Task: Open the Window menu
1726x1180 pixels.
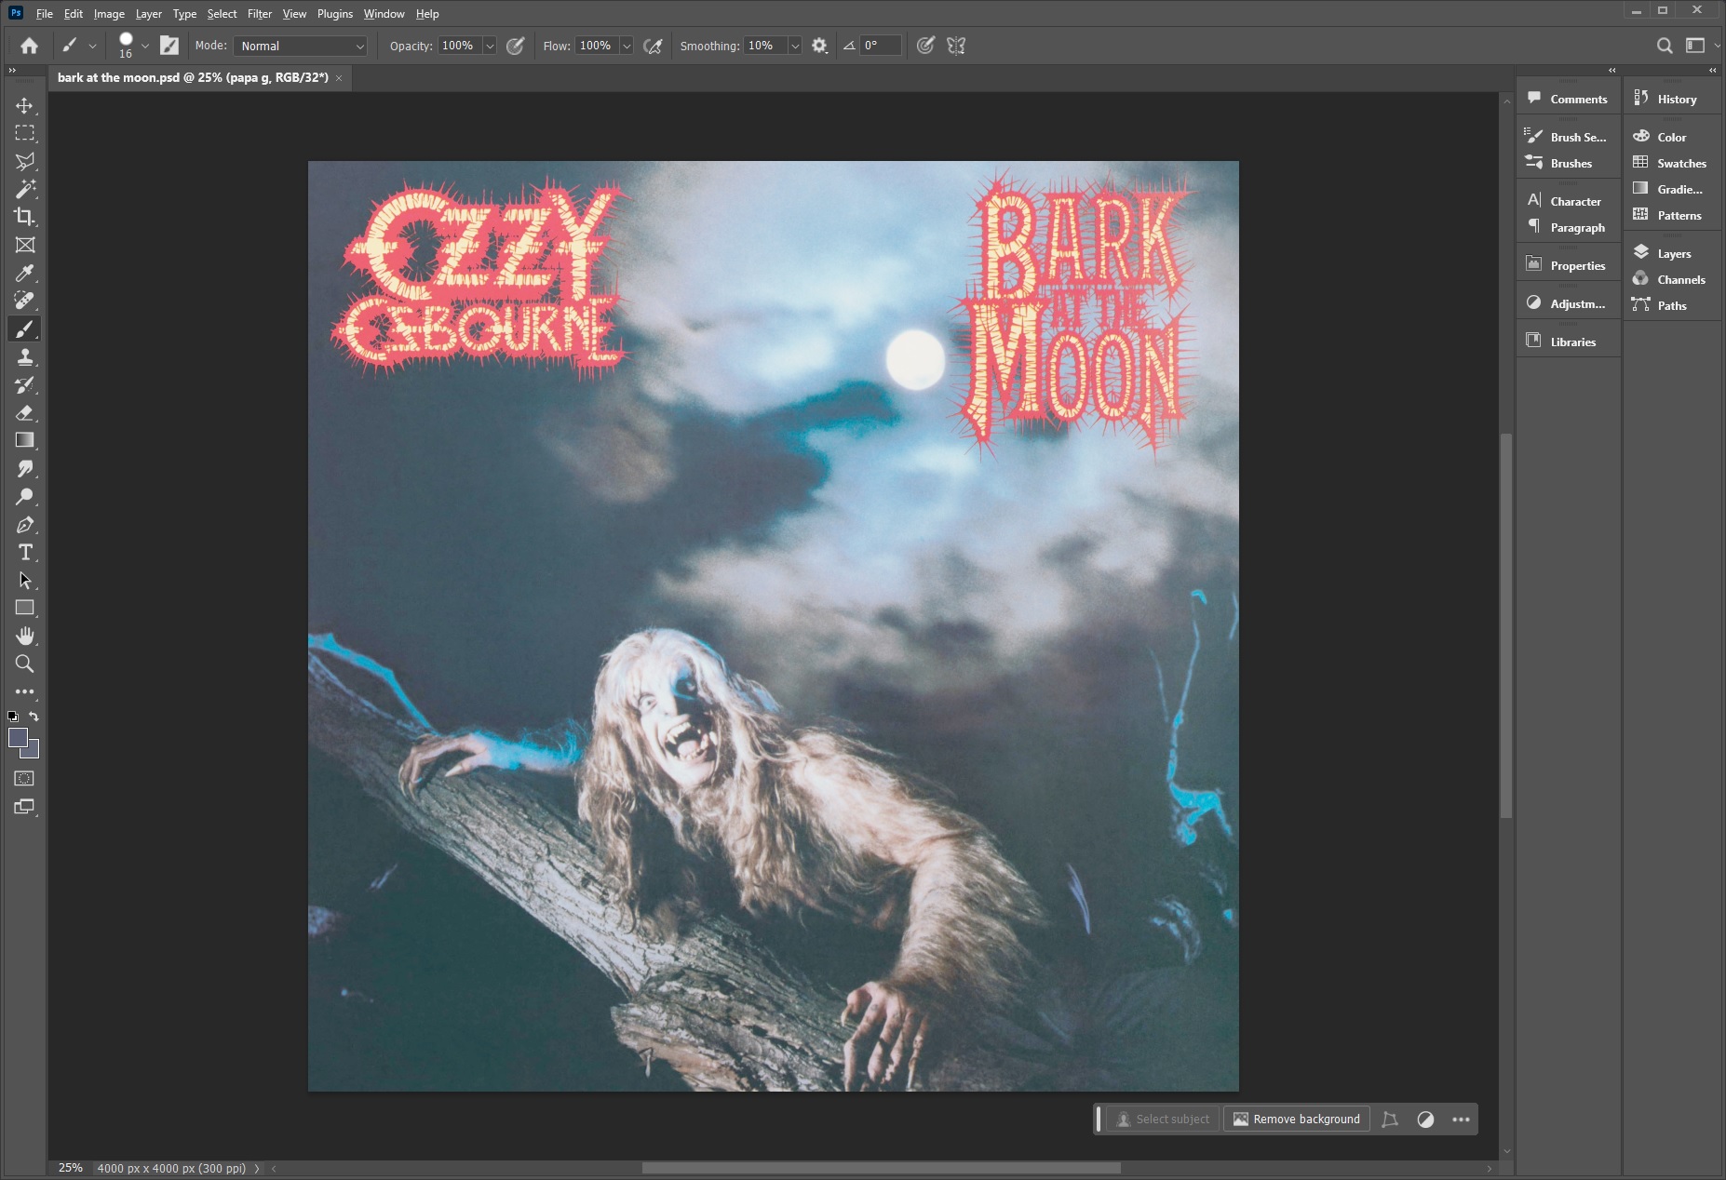Action: tap(384, 14)
